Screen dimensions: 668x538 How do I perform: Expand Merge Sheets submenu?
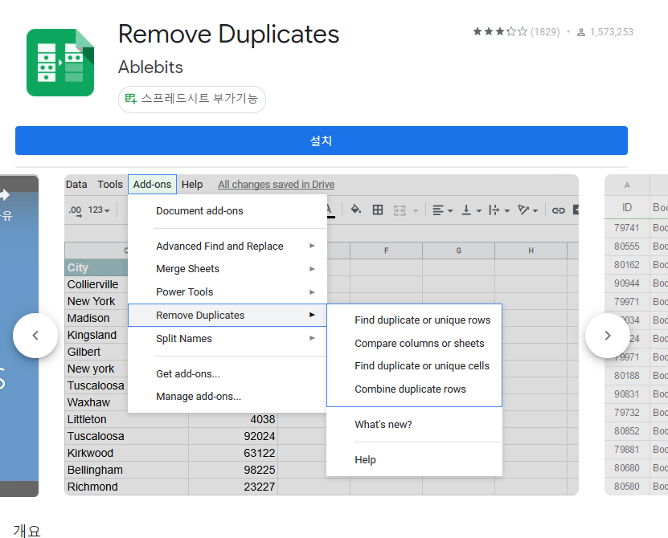(x=227, y=268)
